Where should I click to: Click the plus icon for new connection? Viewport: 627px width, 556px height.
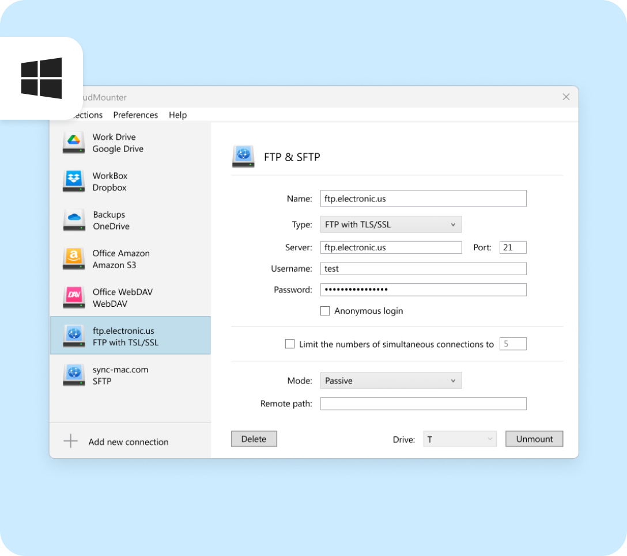point(70,441)
